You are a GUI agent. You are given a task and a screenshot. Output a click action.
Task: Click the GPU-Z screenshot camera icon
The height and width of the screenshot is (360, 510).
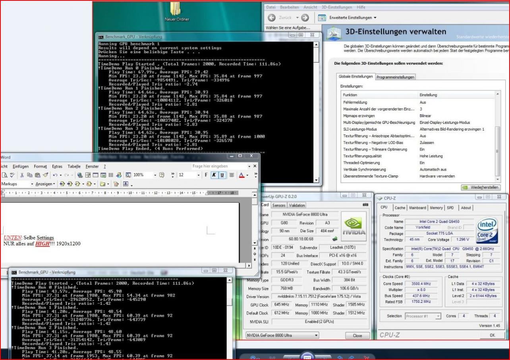click(x=365, y=205)
